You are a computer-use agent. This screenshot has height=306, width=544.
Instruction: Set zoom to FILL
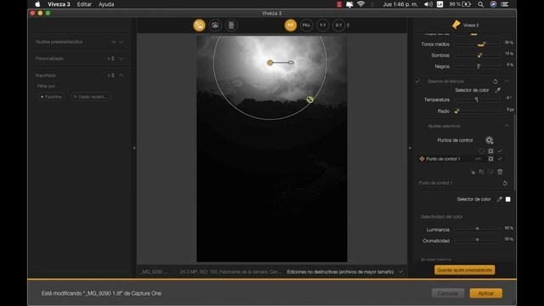[x=306, y=25]
